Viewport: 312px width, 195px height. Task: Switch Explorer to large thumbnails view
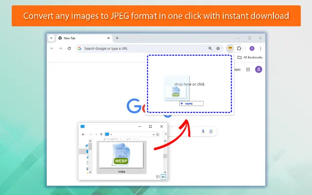163,176
